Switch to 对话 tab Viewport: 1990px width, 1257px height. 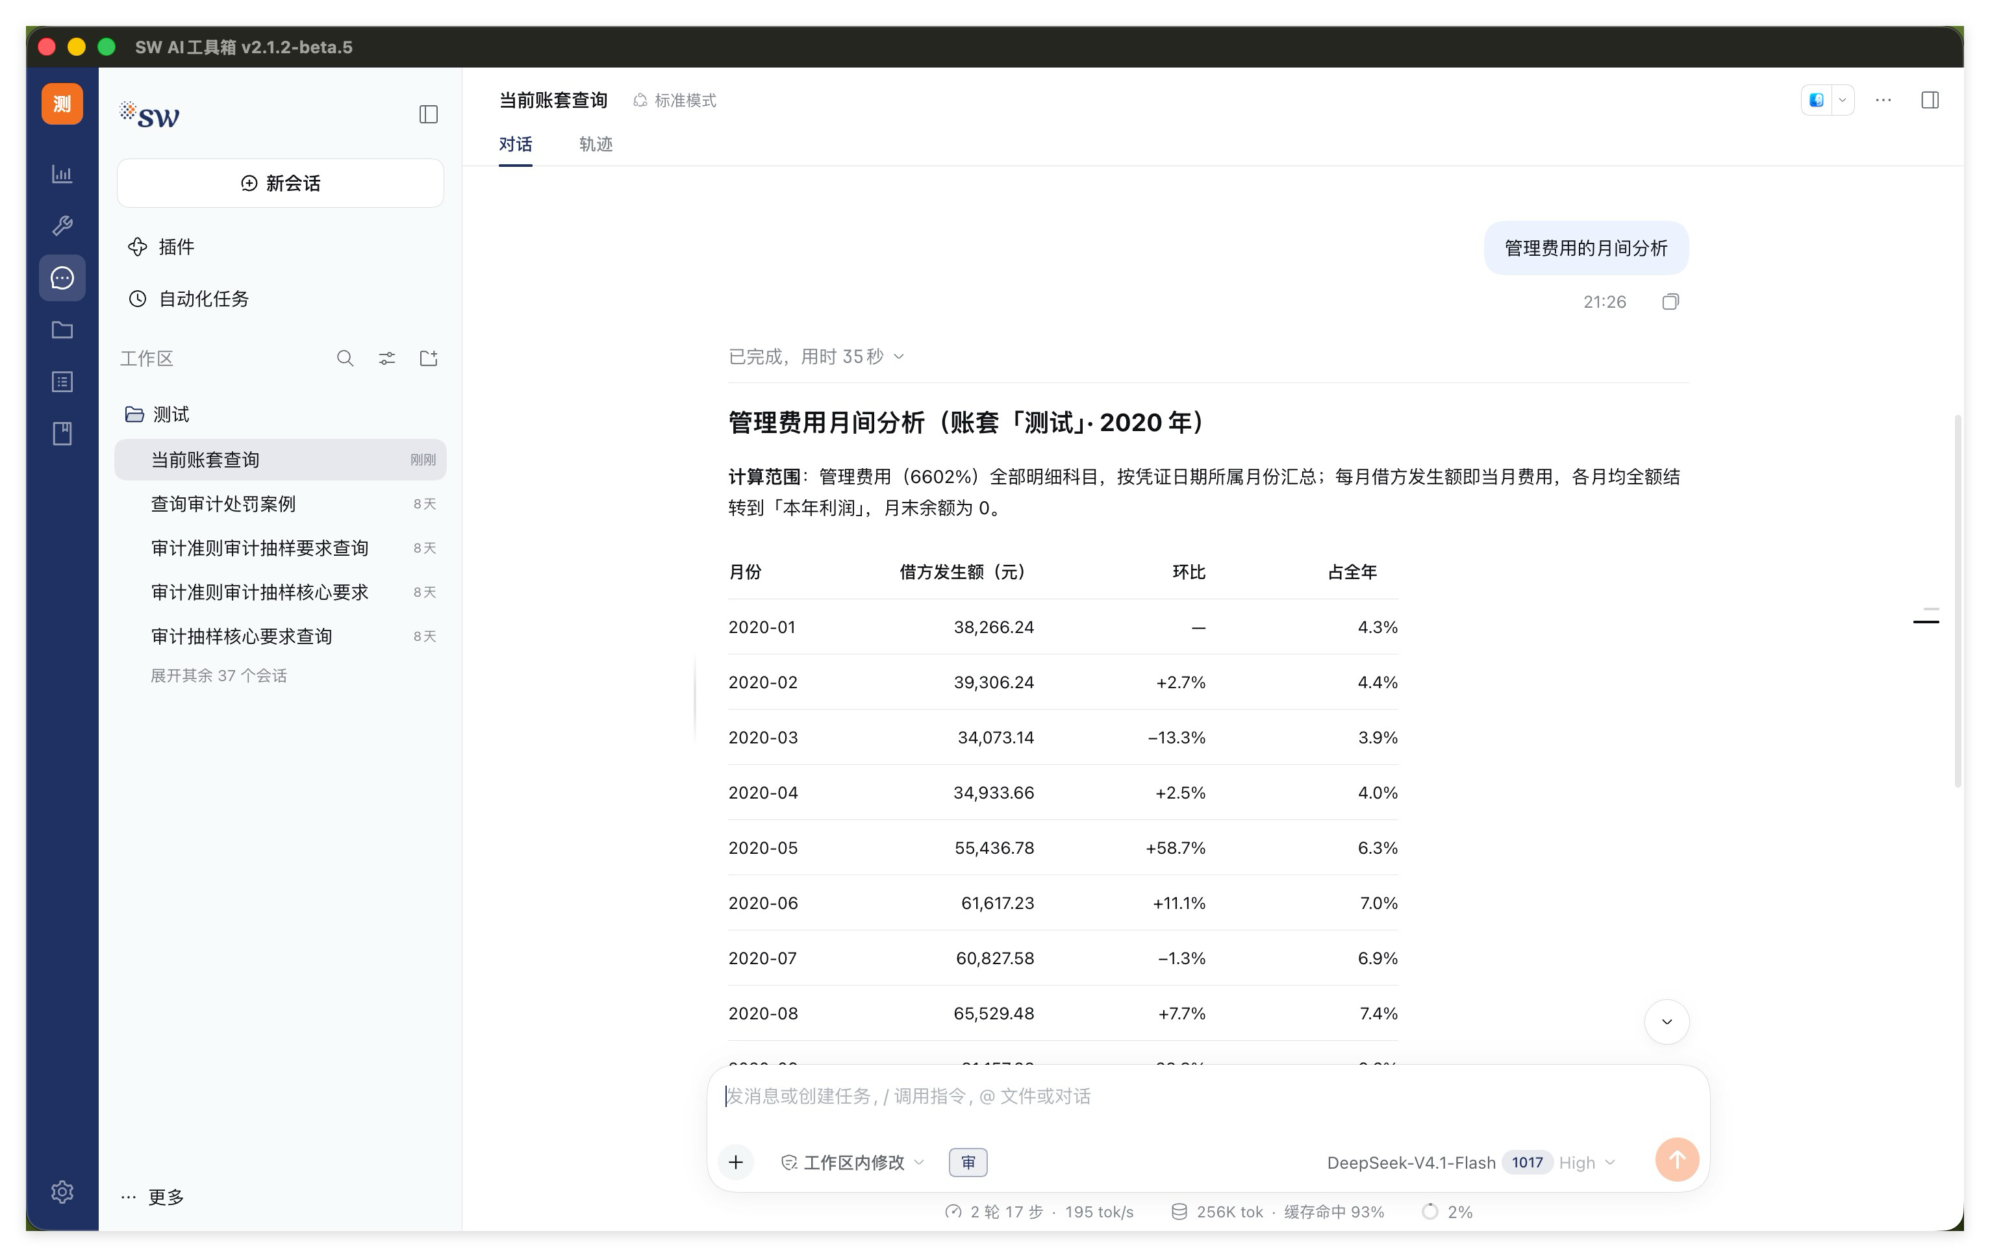pos(515,145)
